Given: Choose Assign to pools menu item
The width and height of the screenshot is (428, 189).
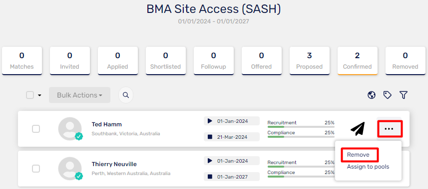Looking at the screenshot, I should click(x=368, y=167).
